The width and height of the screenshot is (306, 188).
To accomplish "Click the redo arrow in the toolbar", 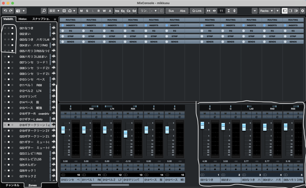I will pyautogui.click(x=11, y=11).
